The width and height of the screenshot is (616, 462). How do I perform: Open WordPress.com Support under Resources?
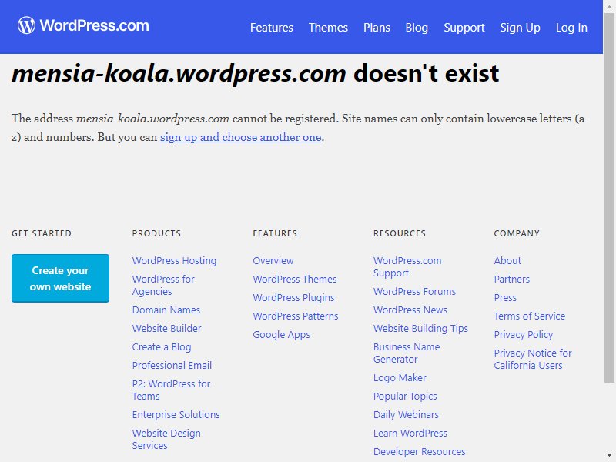(x=407, y=266)
